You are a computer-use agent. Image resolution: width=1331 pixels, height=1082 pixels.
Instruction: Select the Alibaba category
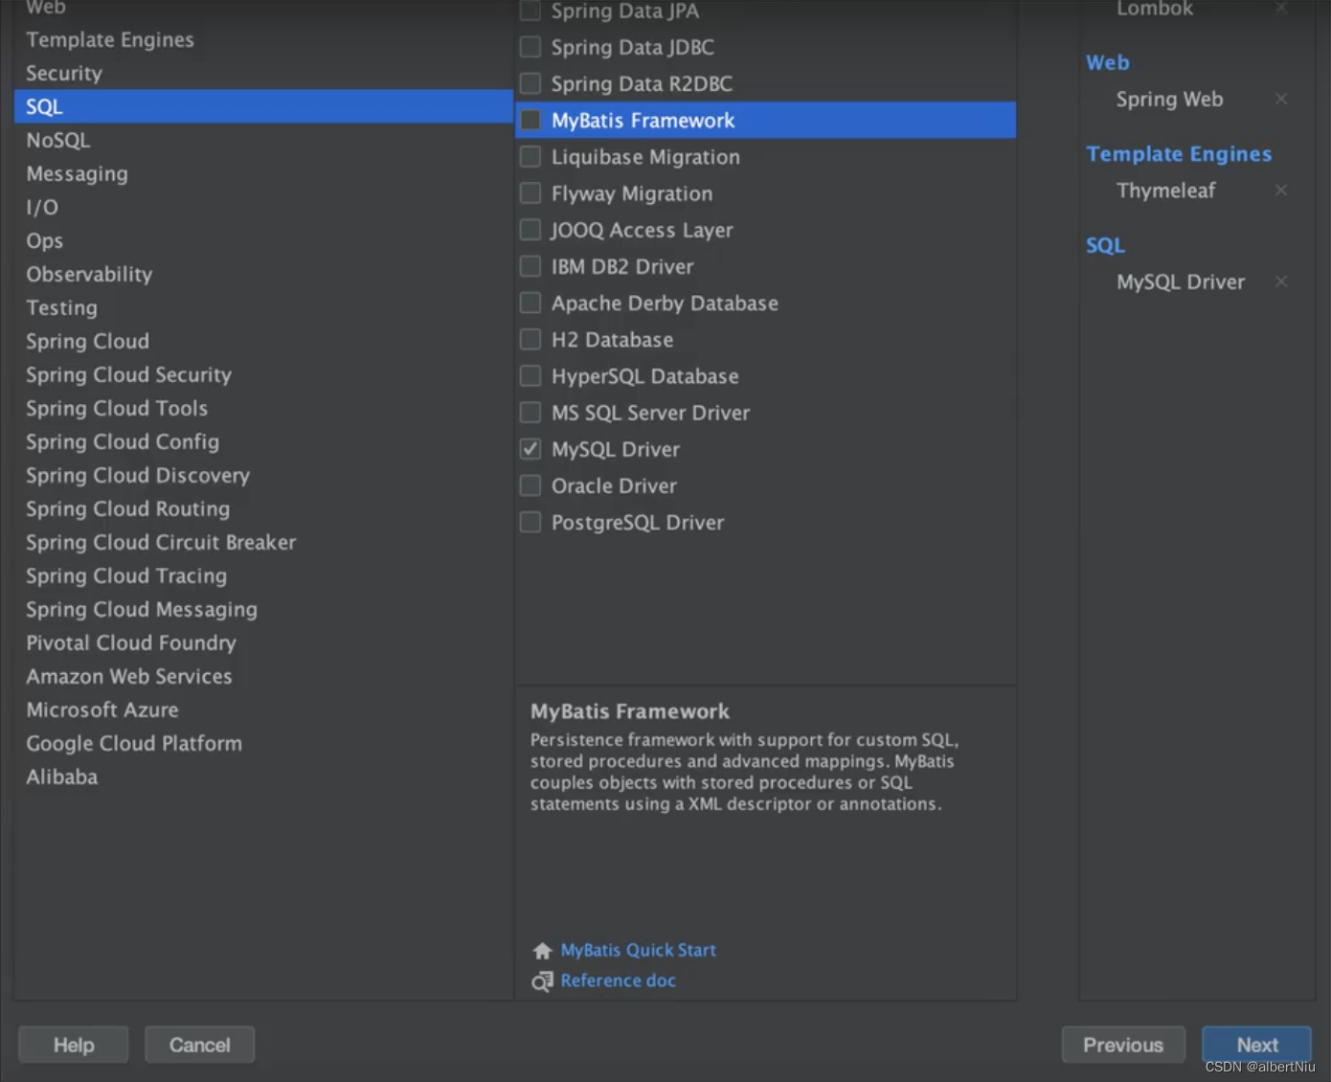263,778
